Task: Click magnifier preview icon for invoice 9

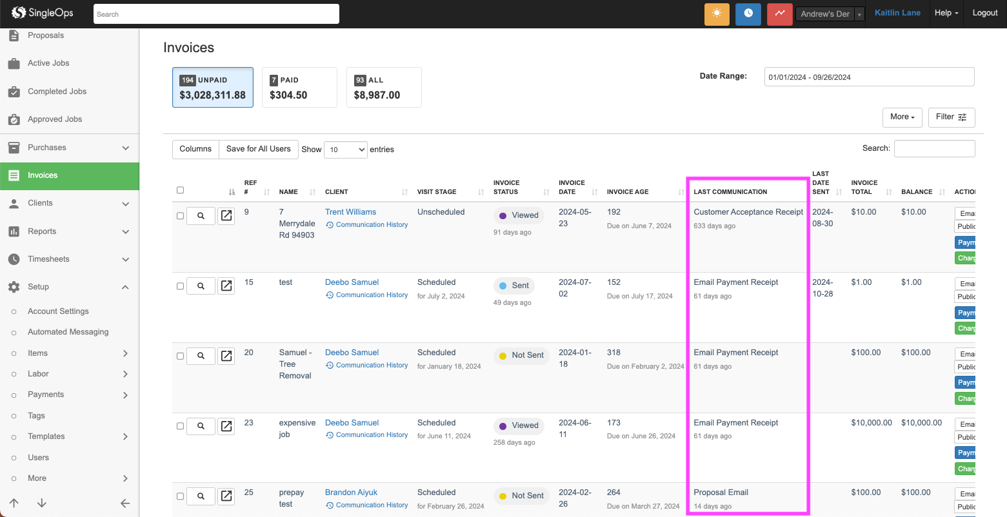Action: [201, 216]
